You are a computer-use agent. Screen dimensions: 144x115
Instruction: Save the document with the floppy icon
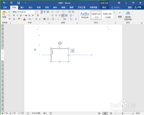point(18,3)
